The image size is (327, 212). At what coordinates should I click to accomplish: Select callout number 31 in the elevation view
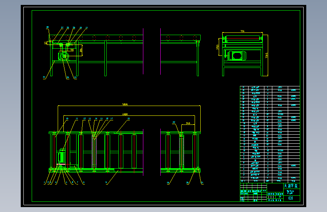pyautogui.click(x=86, y=28)
